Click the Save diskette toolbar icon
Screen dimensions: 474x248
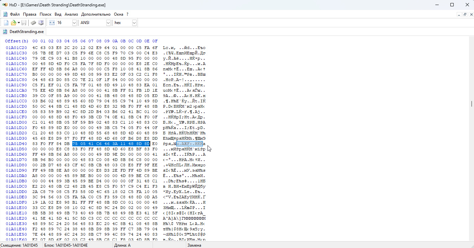24,23
